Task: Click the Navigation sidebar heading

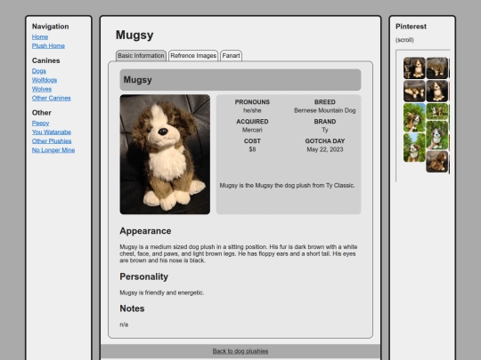Action: point(50,27)
